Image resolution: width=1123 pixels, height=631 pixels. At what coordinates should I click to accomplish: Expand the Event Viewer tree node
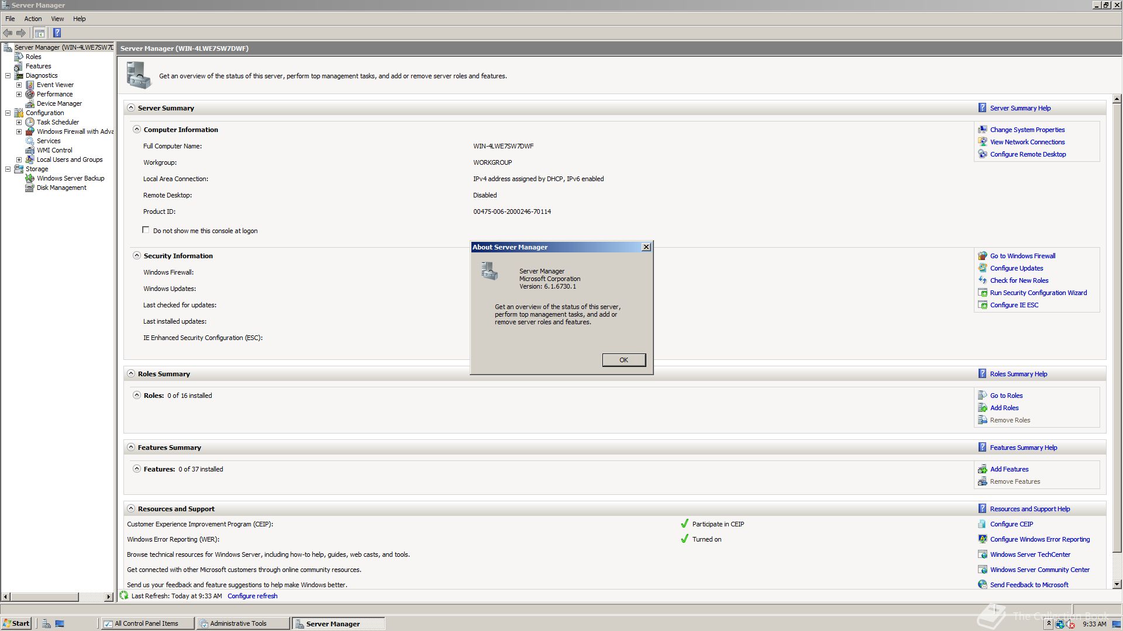point(19,85)
